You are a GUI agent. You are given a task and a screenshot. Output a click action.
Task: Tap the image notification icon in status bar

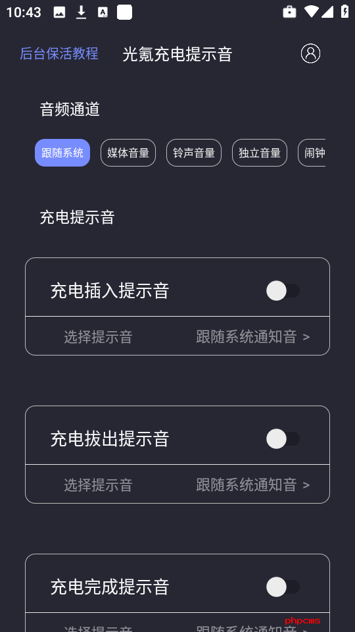click(x=59, y=12)
